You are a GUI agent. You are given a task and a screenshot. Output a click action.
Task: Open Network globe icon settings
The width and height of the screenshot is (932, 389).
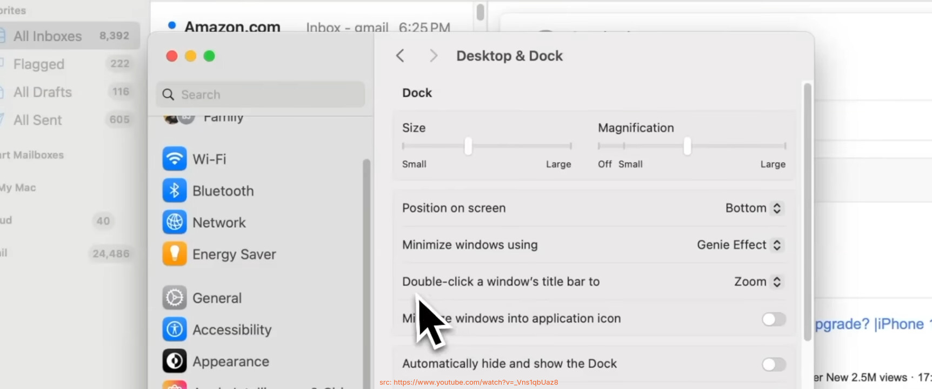[175, 223]
